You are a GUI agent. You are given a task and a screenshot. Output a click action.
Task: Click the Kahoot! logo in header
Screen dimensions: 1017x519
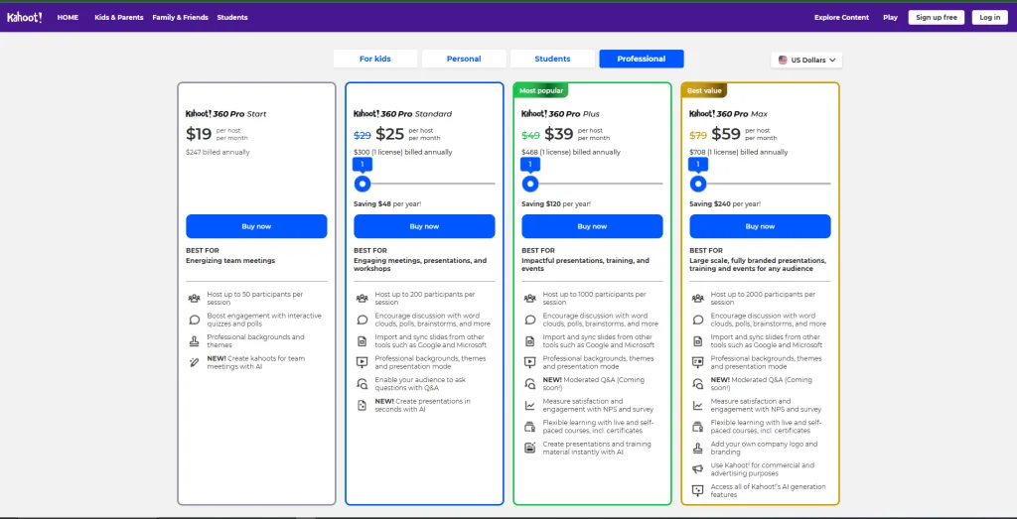point(24,17)
